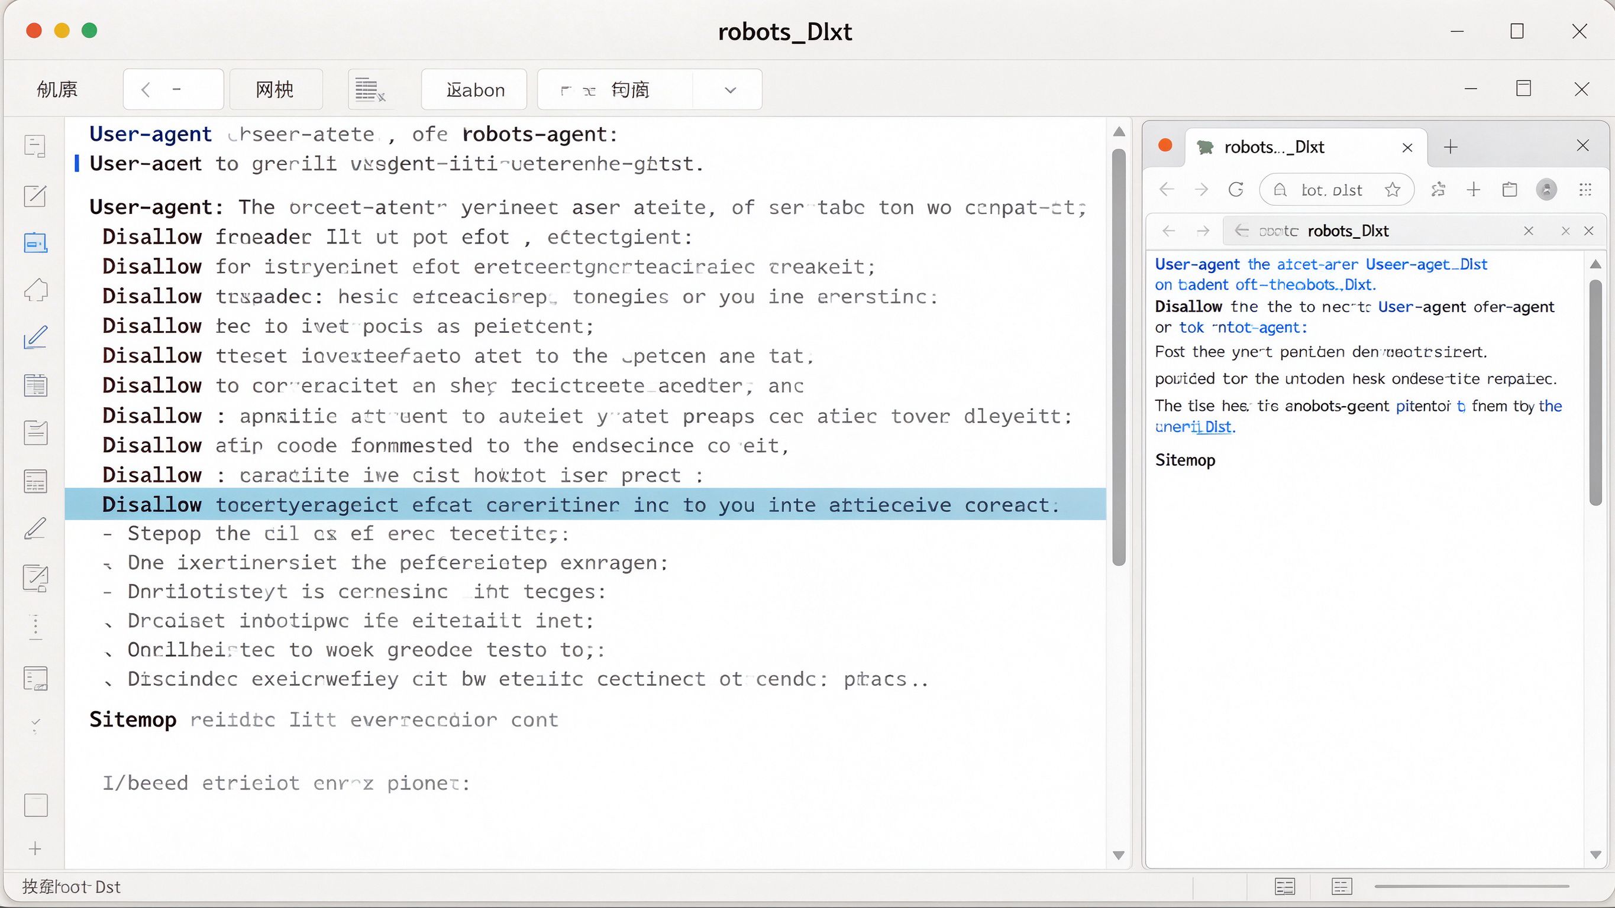The width and height of the screenshot is (1615, 908).
Task: Select the edit-square icon in left sidebar
Action: click(35, 196)
